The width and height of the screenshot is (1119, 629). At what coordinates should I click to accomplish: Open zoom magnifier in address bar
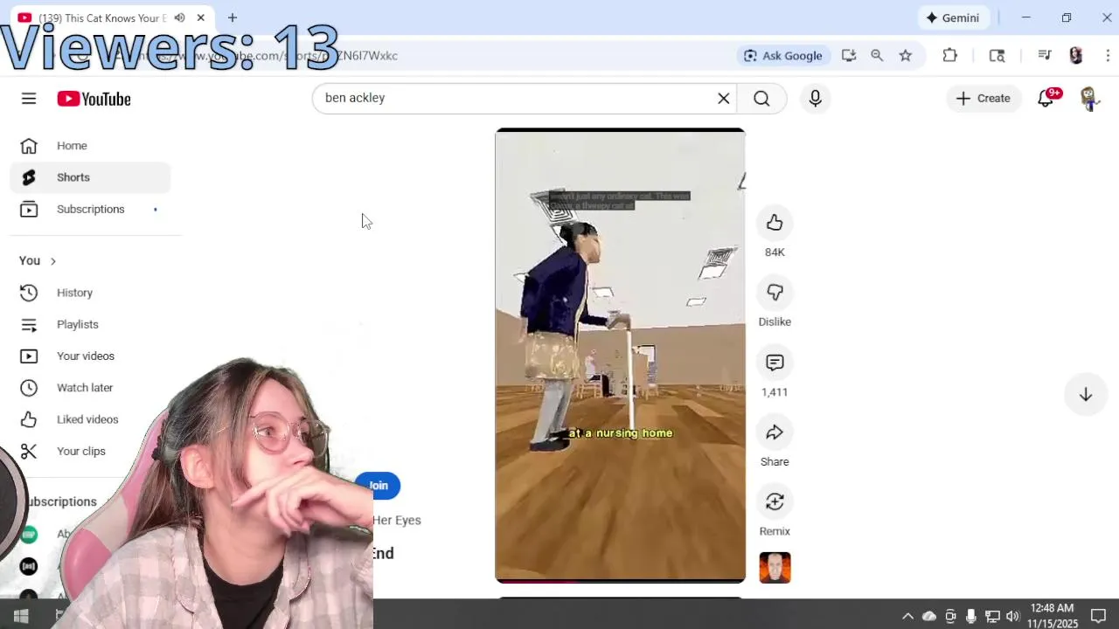[877, 56]
